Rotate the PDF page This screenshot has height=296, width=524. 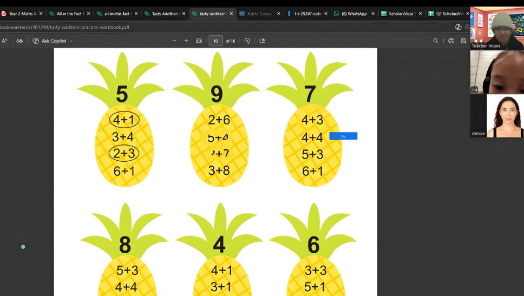(x=247, y=41)
